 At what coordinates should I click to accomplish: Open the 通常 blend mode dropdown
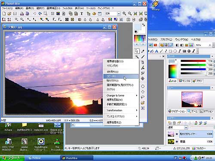tap(186, 128)
